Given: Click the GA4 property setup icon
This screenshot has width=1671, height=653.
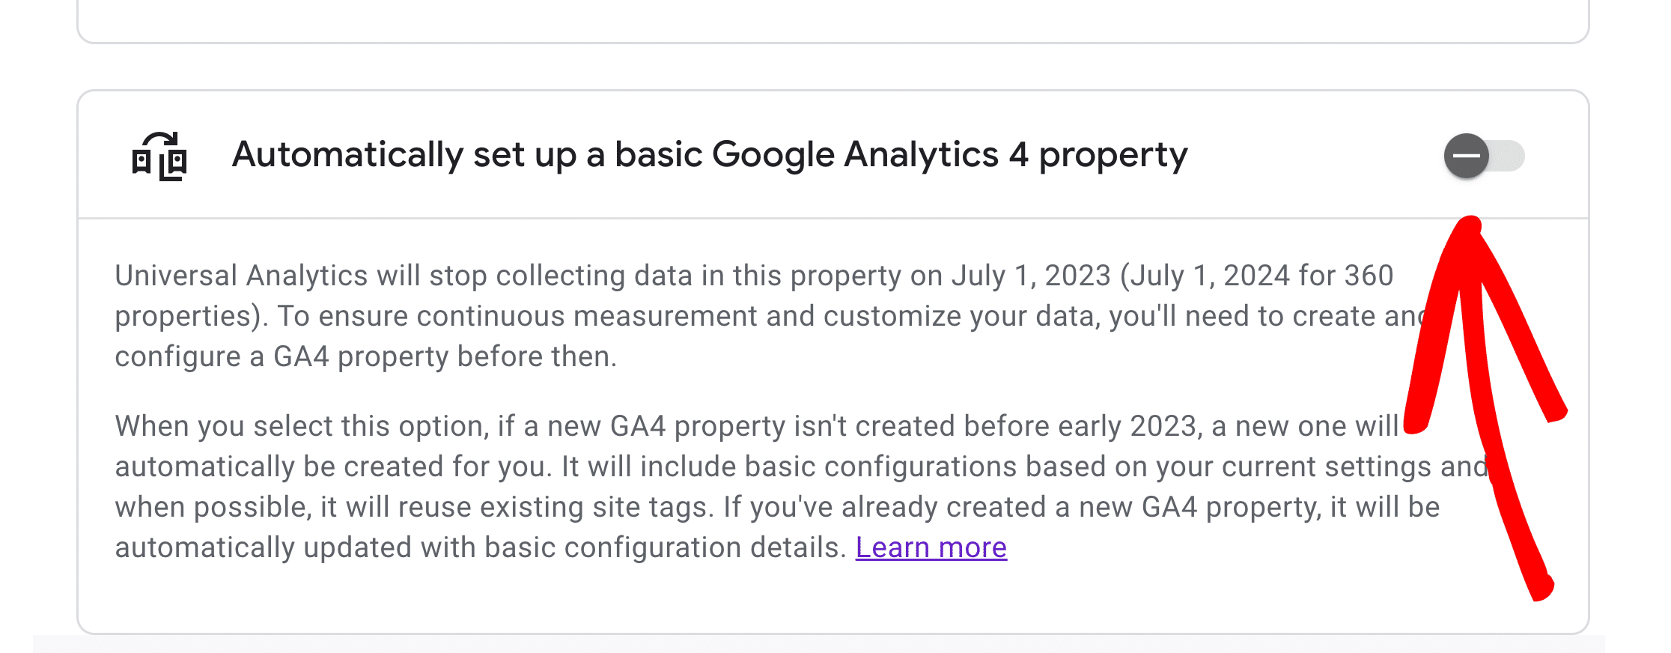Looking at the screenshot, I should click(159, 156).
